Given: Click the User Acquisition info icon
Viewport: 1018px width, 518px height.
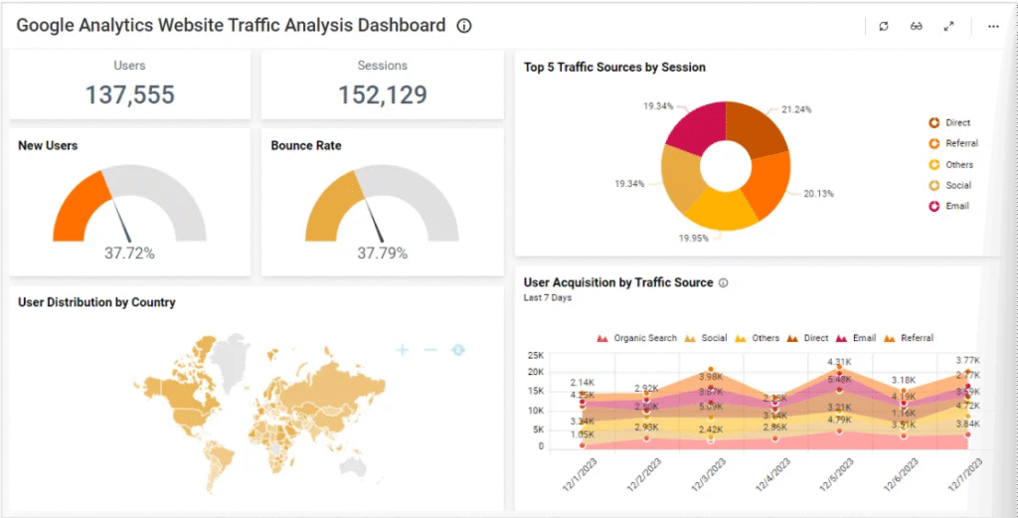Looking at the screenshot, I should pos(724,283).
